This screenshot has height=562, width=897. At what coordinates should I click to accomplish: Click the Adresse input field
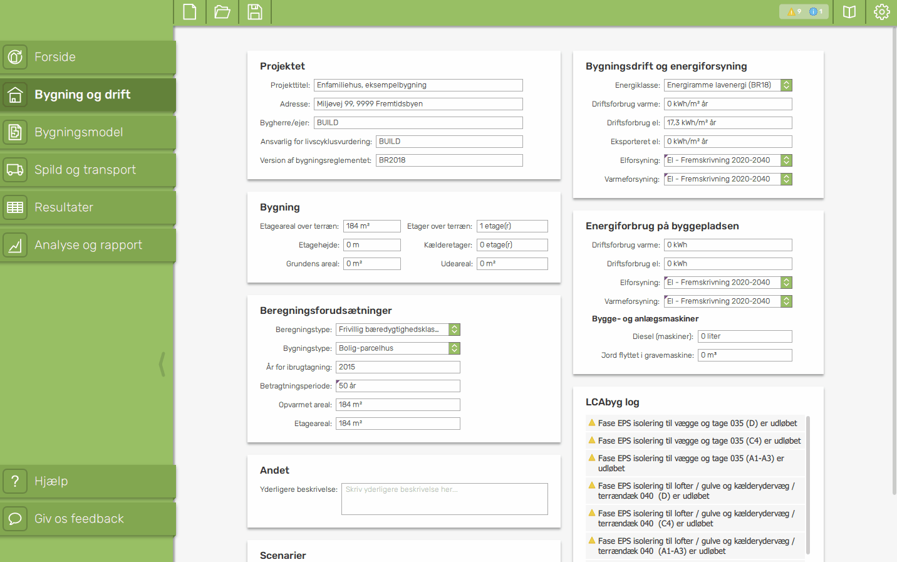[418, 104]
